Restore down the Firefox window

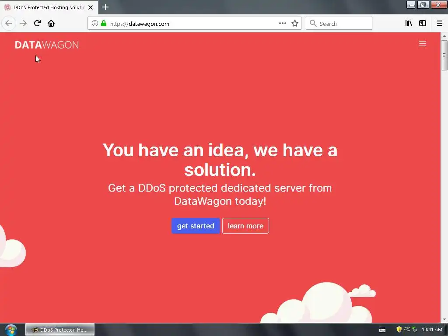[x=423, y=4]
